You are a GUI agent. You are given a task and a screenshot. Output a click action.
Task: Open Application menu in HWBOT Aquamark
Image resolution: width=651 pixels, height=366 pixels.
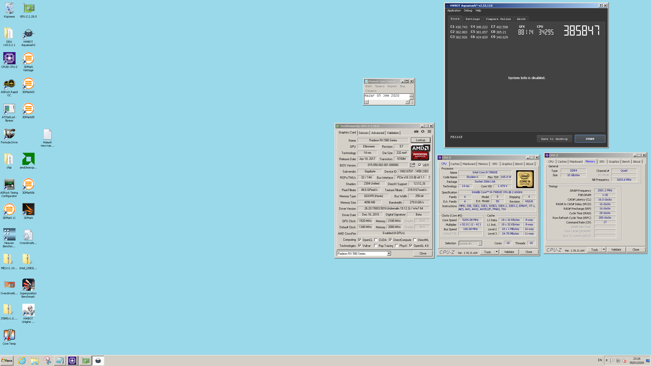454,11
